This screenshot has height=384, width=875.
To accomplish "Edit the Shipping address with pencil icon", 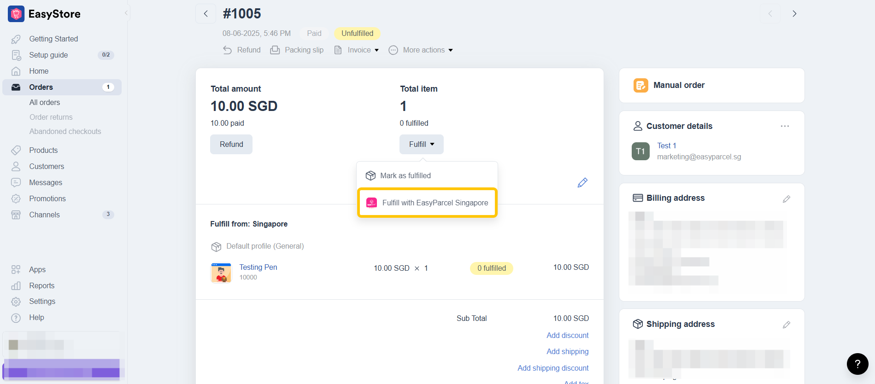I will [x=787, y=325].
